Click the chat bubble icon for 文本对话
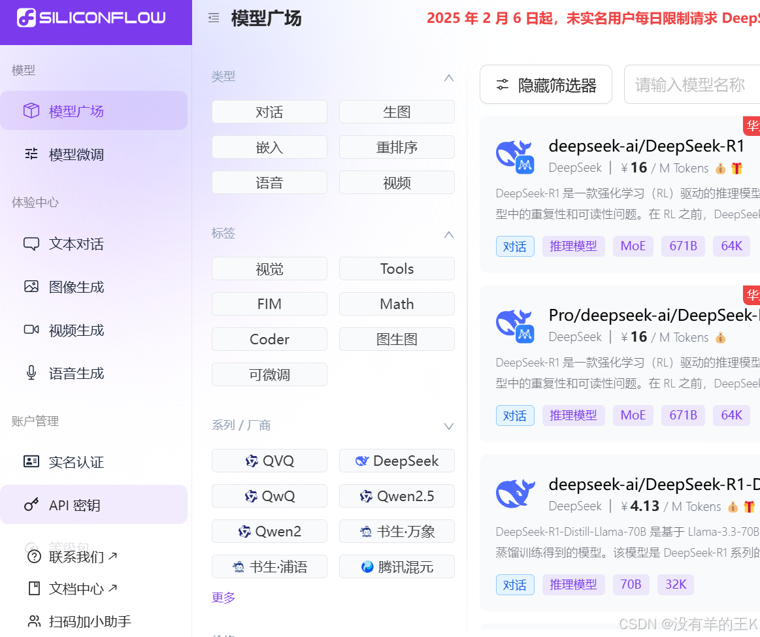760x637 pixels. (31, 243)
